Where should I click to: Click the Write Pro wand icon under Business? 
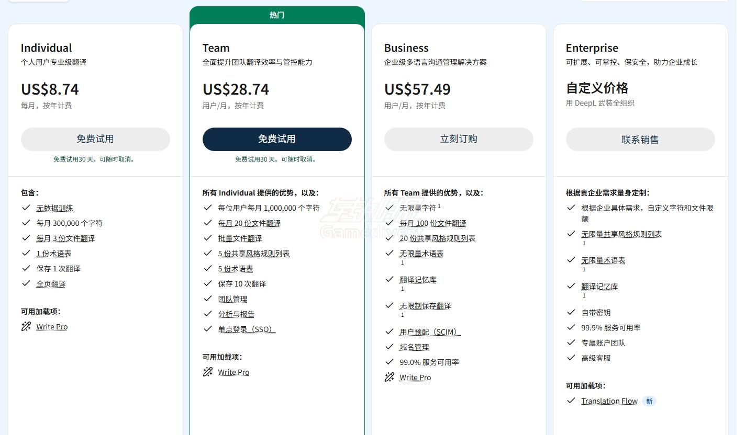(389, 377)
